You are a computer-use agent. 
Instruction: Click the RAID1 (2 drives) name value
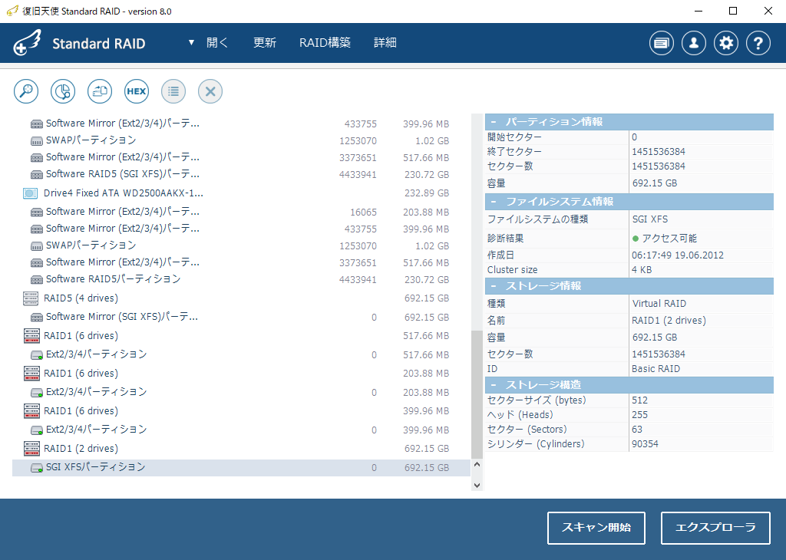[x=669, y=321]
